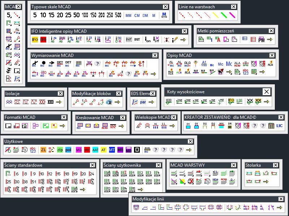
Task: Select the ACAD hatch icon in Kreskowanie MCAD
Action: 105,126
